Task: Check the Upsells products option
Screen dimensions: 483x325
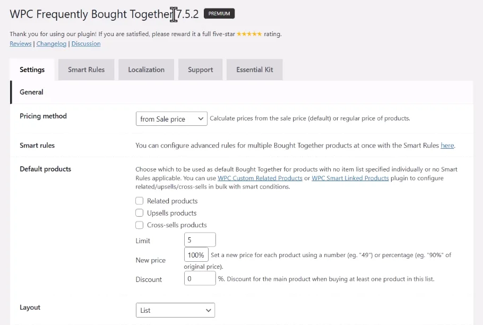Action: (x=139, y=213)
